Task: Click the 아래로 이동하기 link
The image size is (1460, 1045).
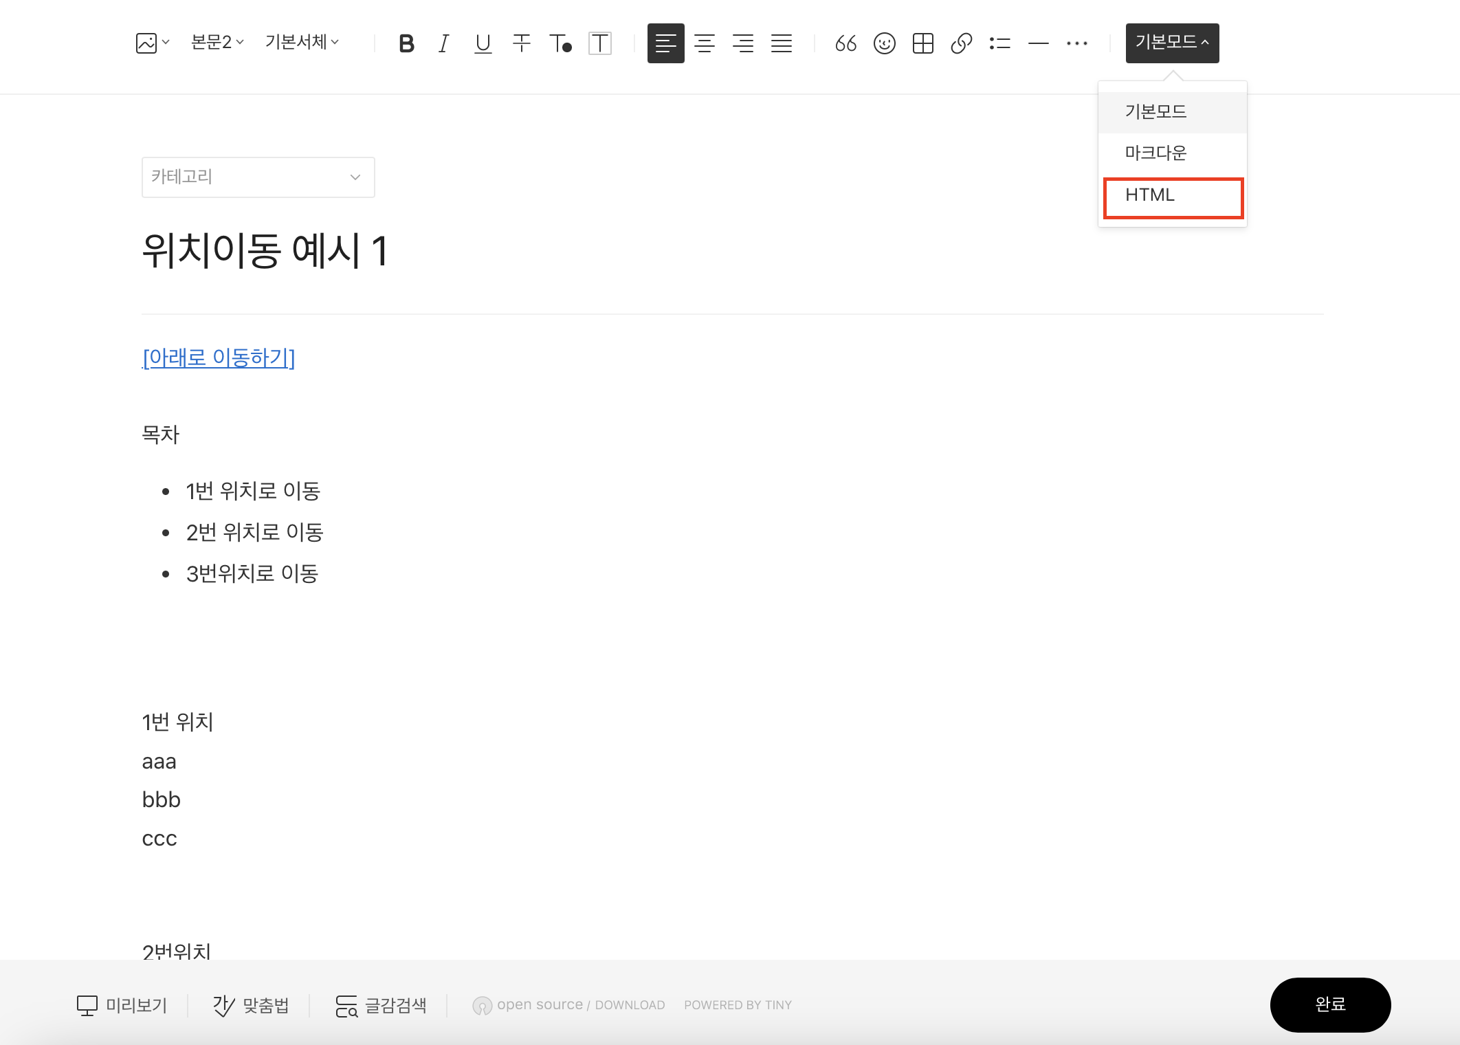Action: (x=219, y=357)
